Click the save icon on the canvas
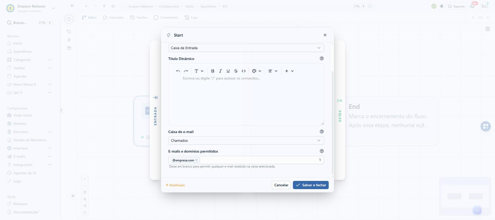Screen dimensions: 495x220 point(488,29)
